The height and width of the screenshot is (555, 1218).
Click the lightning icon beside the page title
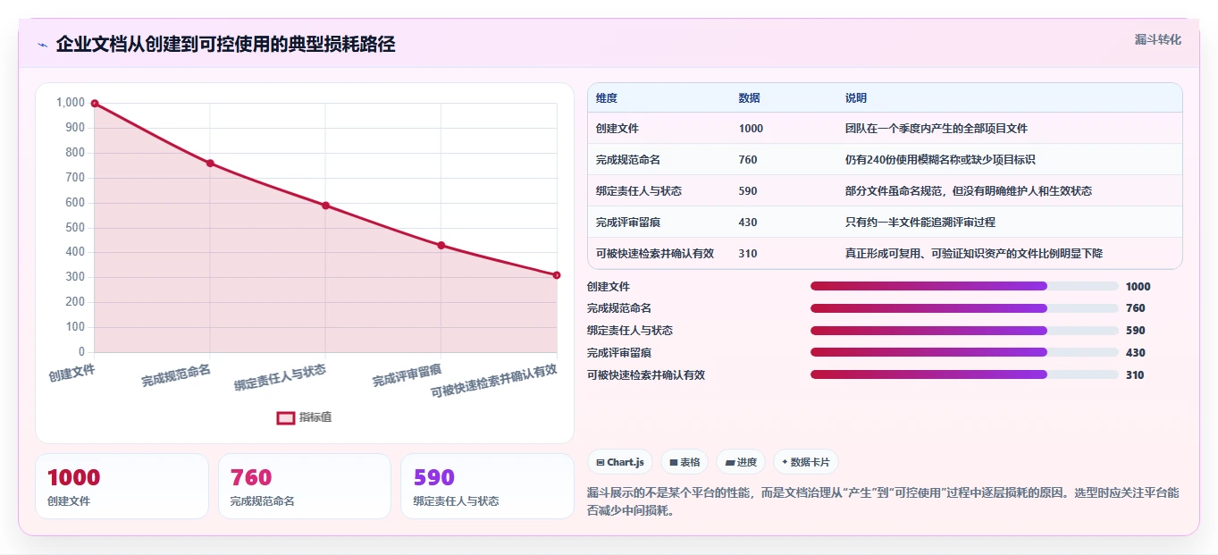pos(42,45)
